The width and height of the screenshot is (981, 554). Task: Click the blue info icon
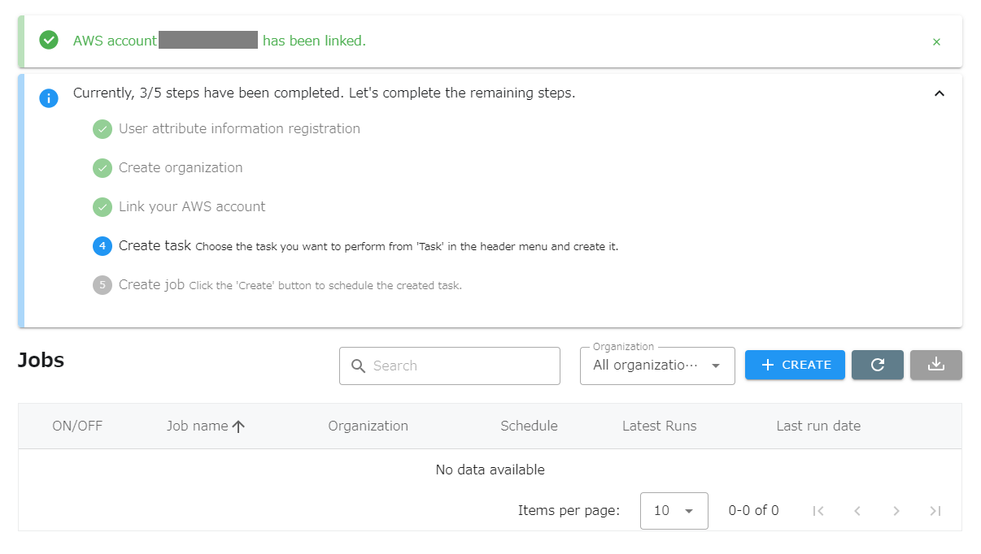(x=49, y=98)
